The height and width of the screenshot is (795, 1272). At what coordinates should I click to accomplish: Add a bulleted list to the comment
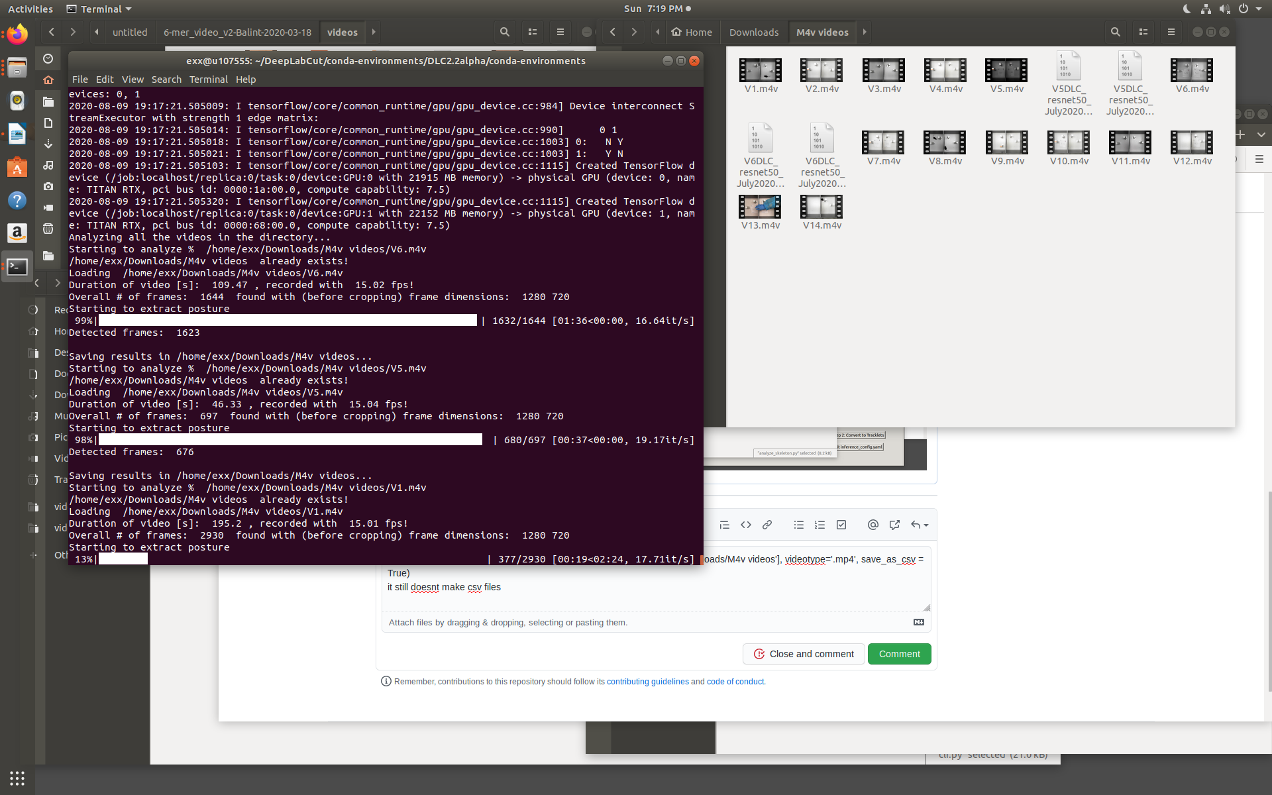[799, 524]
